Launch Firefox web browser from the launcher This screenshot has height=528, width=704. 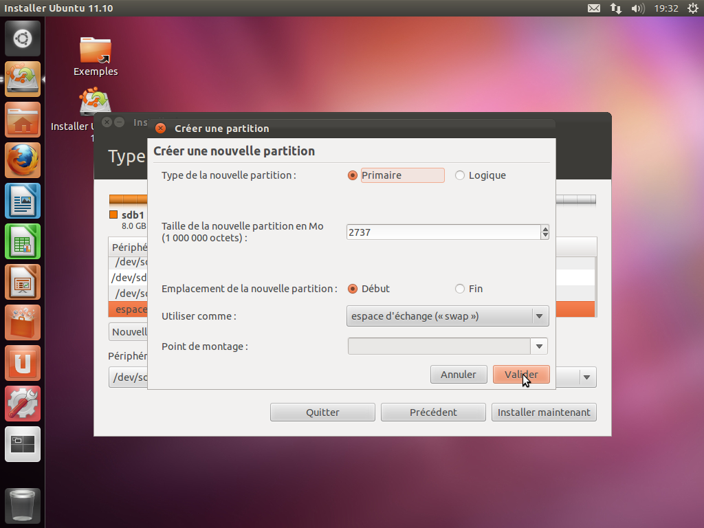coord(23,160)
